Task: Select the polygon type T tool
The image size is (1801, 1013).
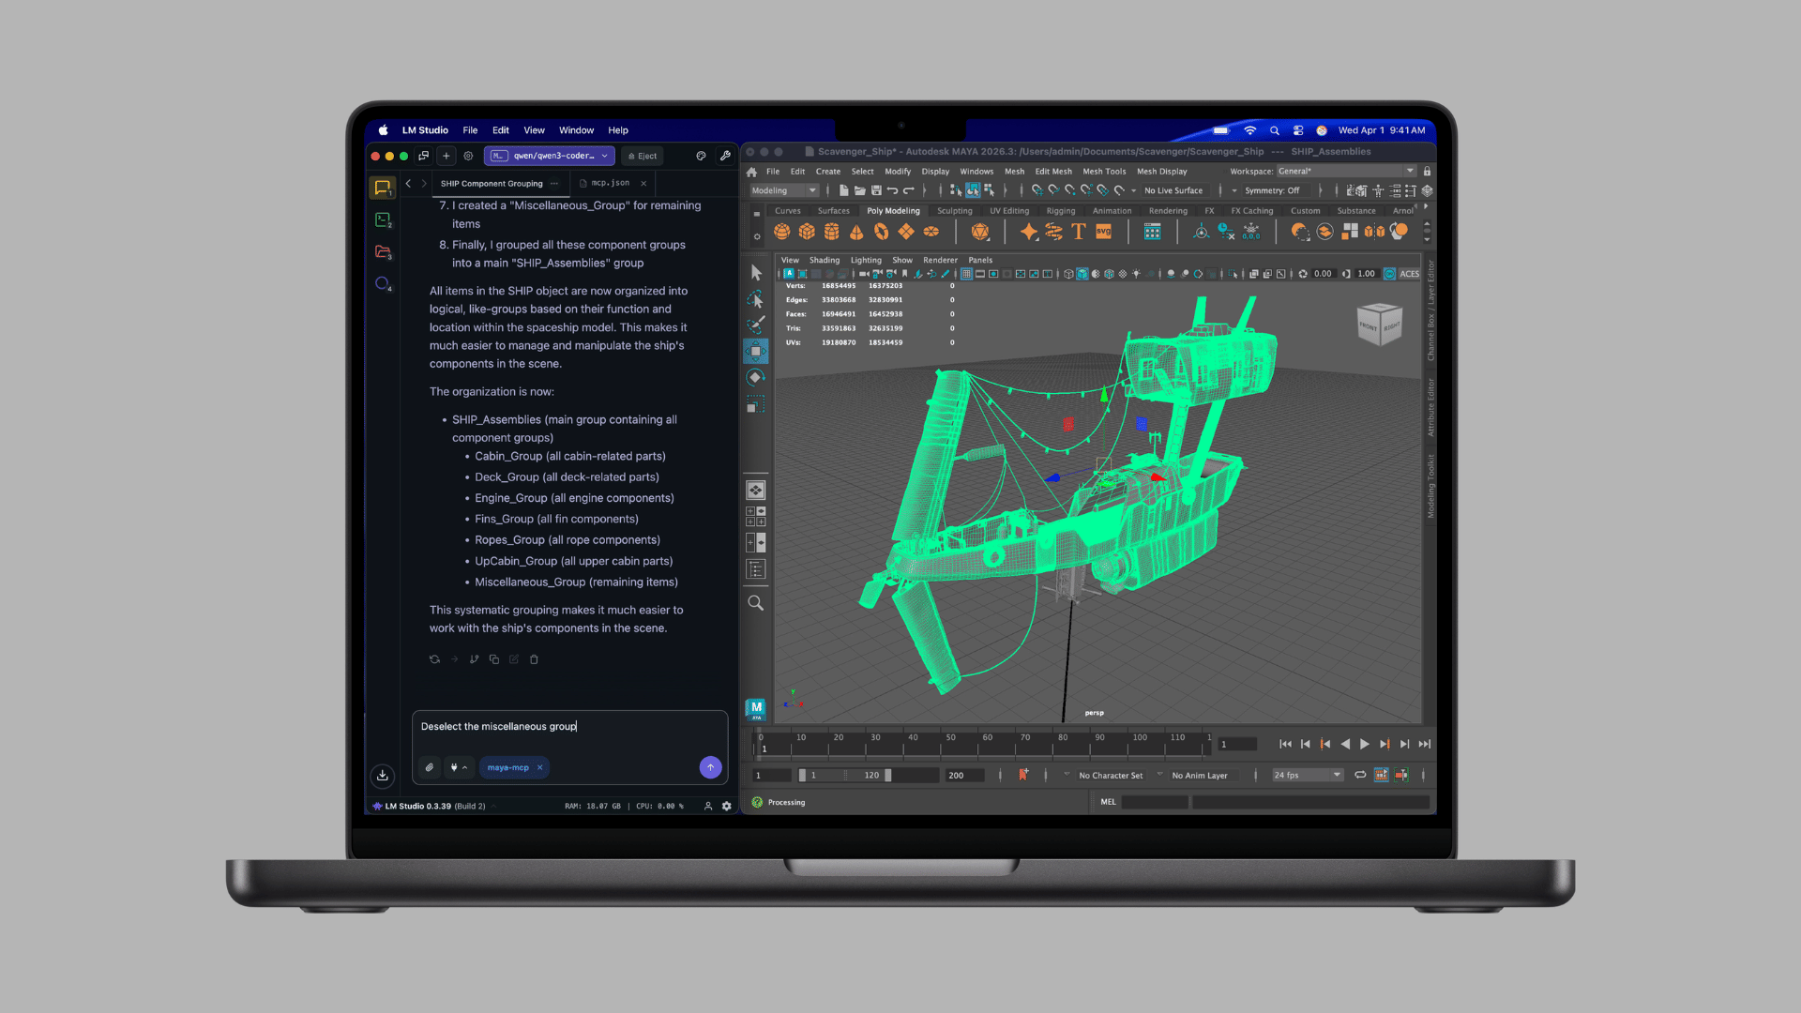Action: [1079, 232]
